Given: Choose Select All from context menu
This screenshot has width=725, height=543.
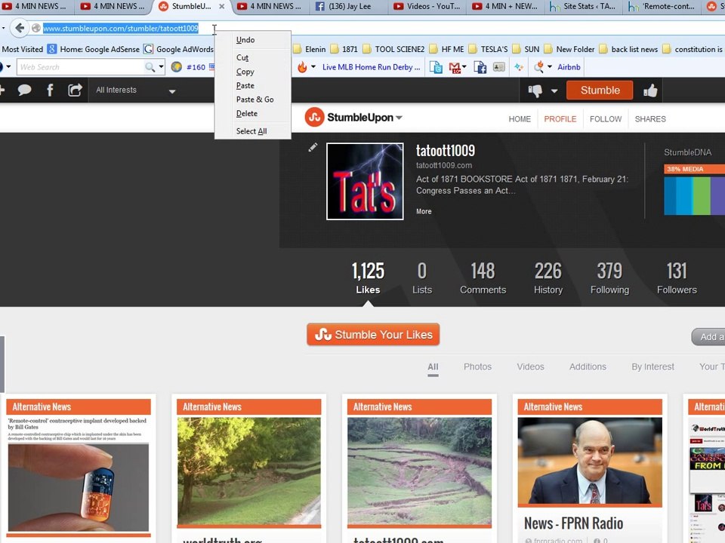Looking at the screenshot, I should pos(253,131).
